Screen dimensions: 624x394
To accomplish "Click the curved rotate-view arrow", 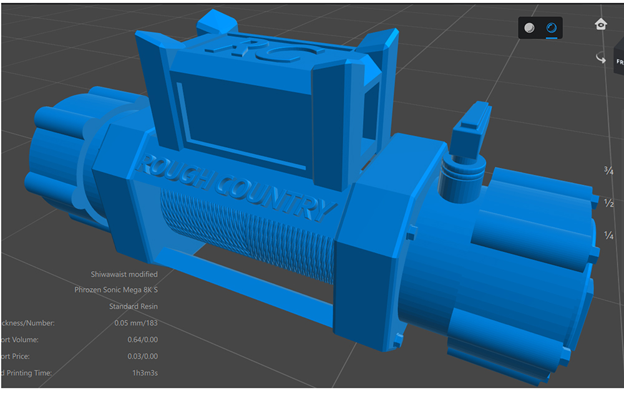I will click(601, 58).
